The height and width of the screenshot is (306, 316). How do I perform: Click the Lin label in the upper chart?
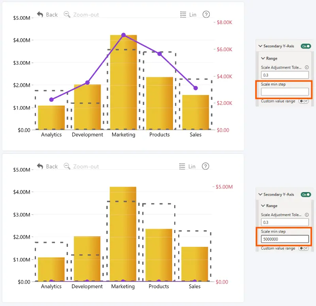(x=193, y=15)
